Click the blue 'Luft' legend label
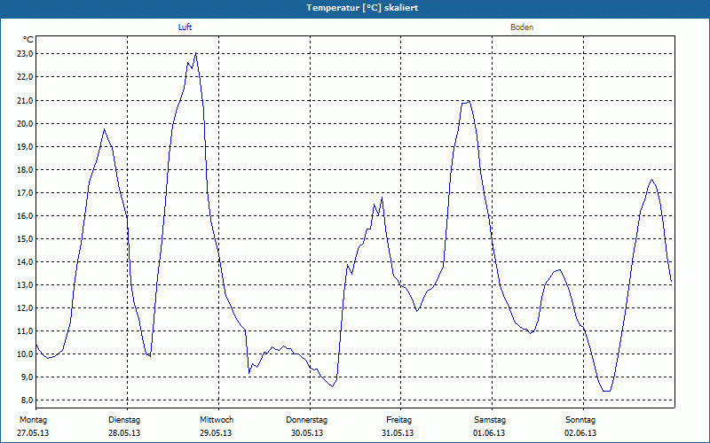The height and width of the screenshot is (443, 710). click(x=185, y=27)
